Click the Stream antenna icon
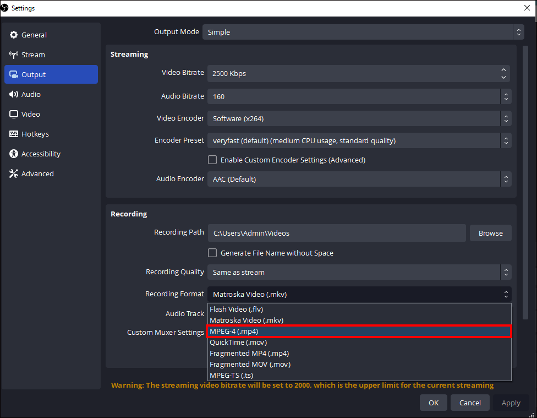This screenshot has height=418, width=537. tap(14, 55)
